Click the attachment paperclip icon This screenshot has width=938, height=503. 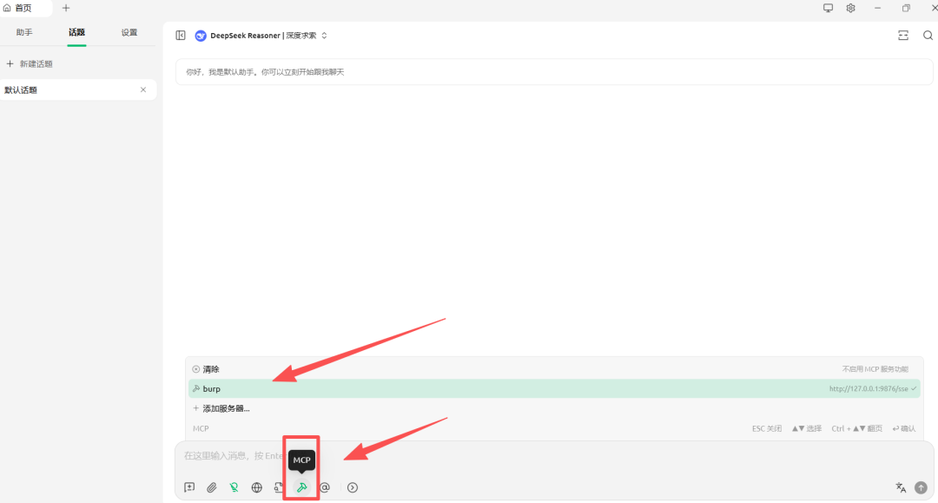coord(212,487)
